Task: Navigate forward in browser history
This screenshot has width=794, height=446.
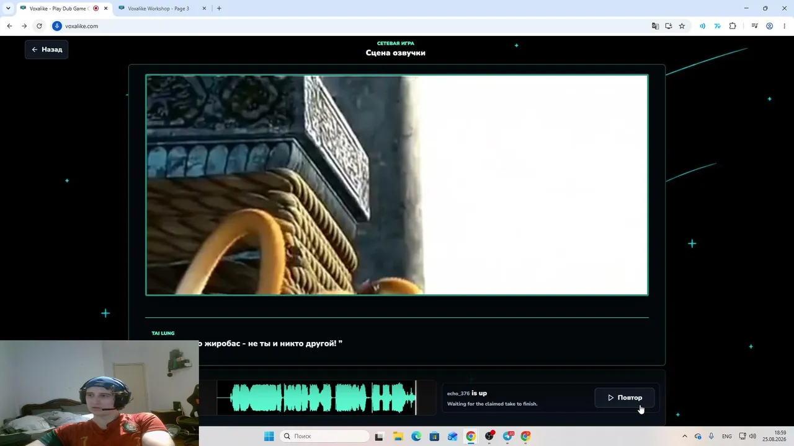Action: (24, 26)
